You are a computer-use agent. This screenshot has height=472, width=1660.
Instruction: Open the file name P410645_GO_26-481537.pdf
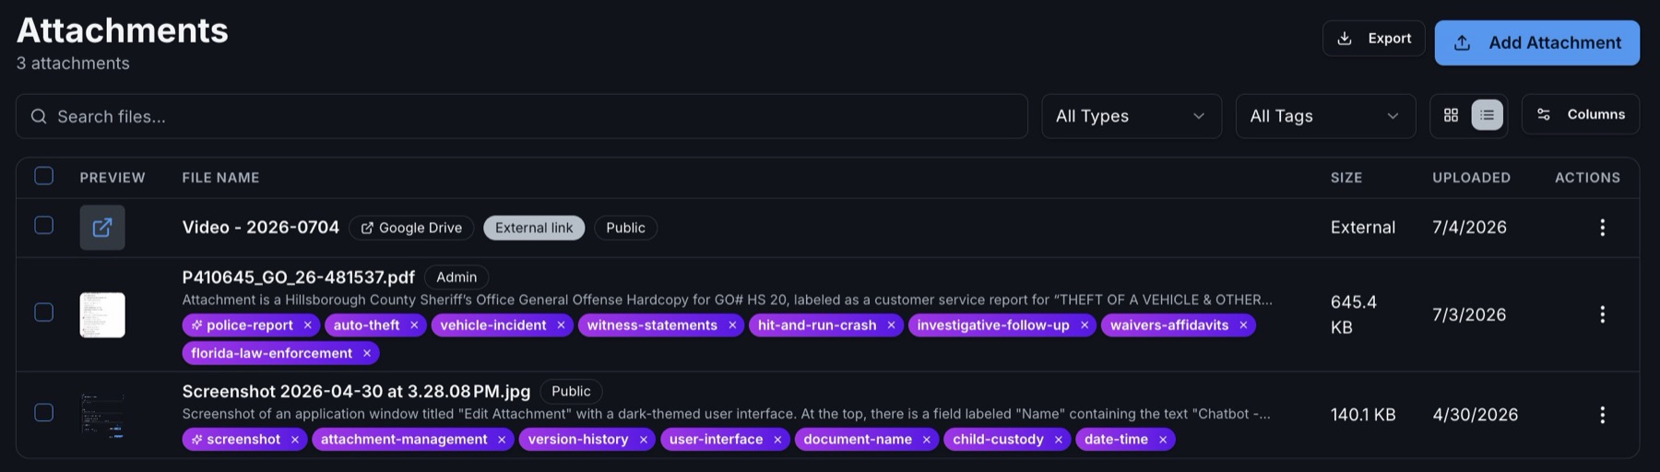[299, 277]
